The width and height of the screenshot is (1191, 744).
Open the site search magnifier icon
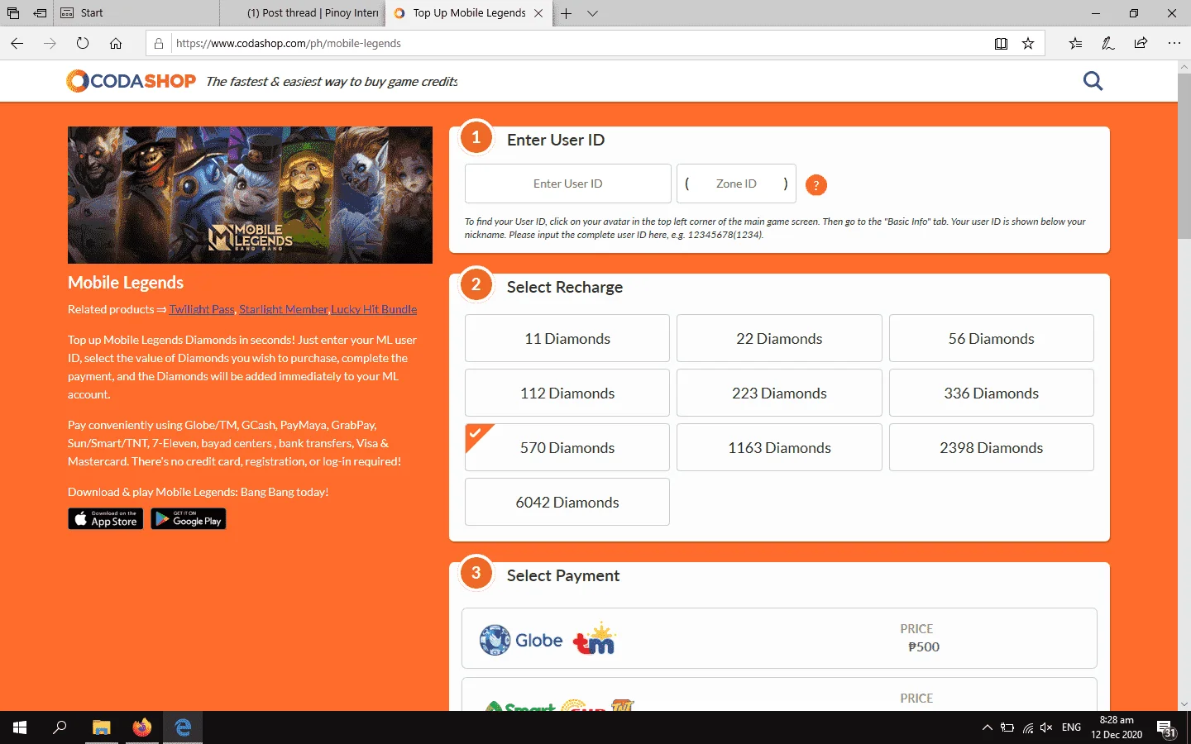[x=1093, y=81]
